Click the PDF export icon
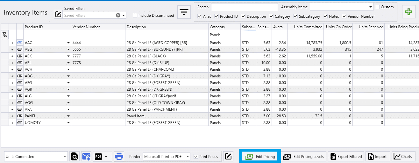 (x=98, y=156)
